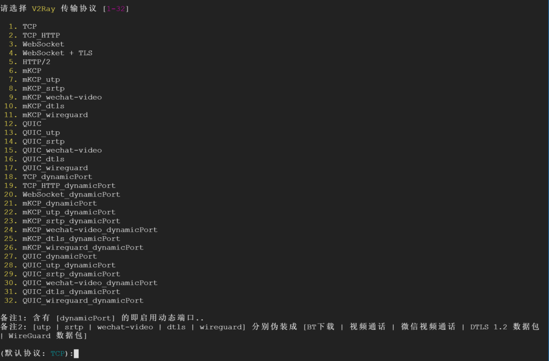The width and height of the screenshot is (549, 361).
Task: Click the yellow "V2Ray" word in header
Action: pyautogui.click(x=43, y=9)
